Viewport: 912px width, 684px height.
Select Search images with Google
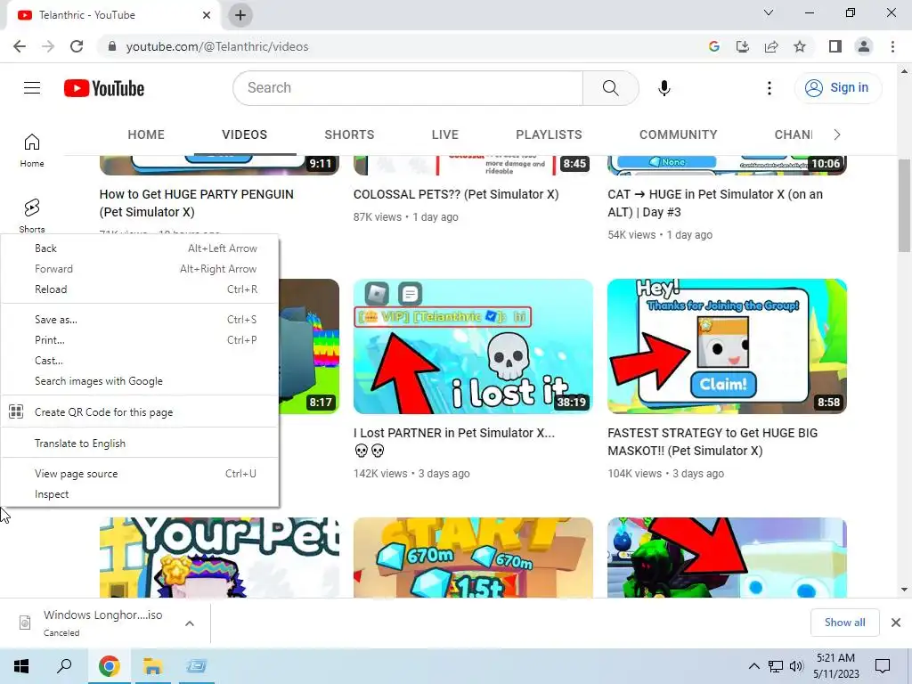[x=140, y=381]
